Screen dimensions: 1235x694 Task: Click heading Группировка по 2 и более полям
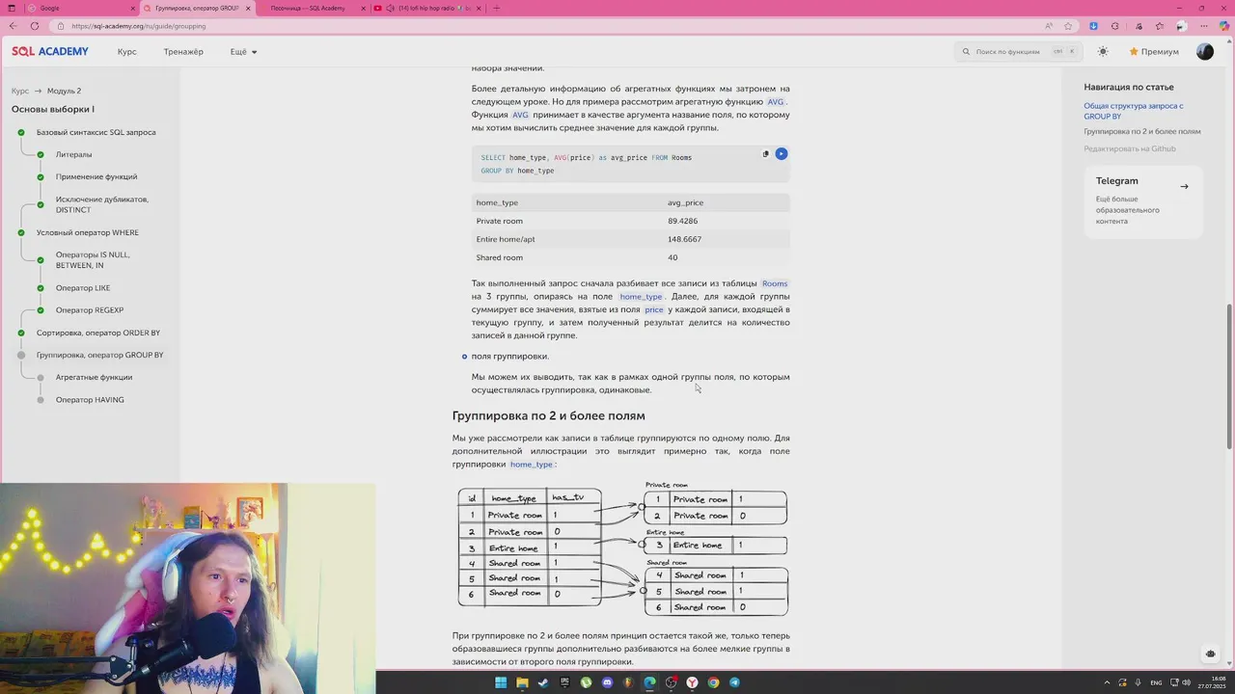pyautogui.click(x=549, y=415)
